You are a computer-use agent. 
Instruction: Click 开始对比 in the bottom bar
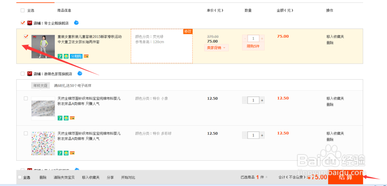pos(128,177)
